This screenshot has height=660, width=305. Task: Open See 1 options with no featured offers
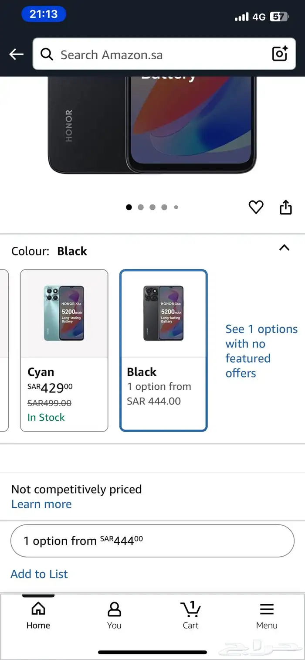pos(261,351)
